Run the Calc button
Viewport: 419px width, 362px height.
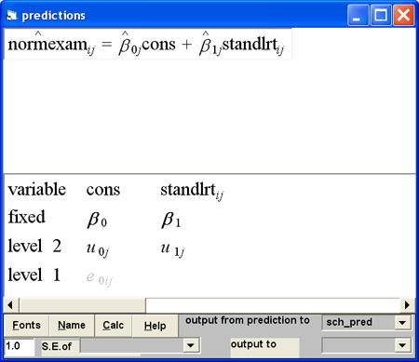pos(114,325)
